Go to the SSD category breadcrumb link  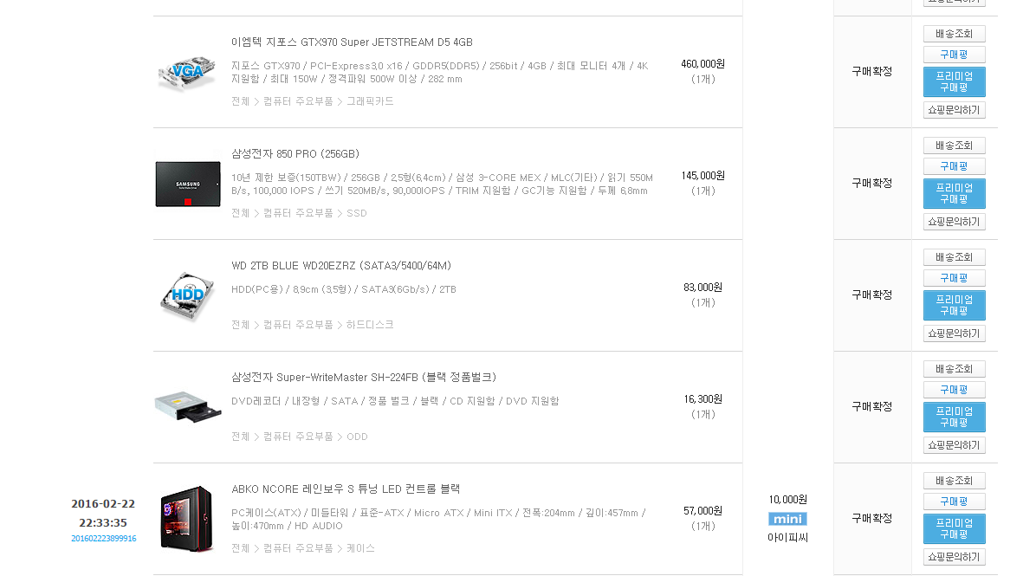click(x=356, y=213)
